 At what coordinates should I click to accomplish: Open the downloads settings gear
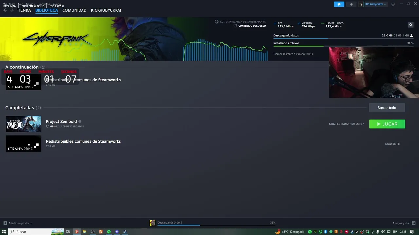pyautogui.click(x=410, y=24)
